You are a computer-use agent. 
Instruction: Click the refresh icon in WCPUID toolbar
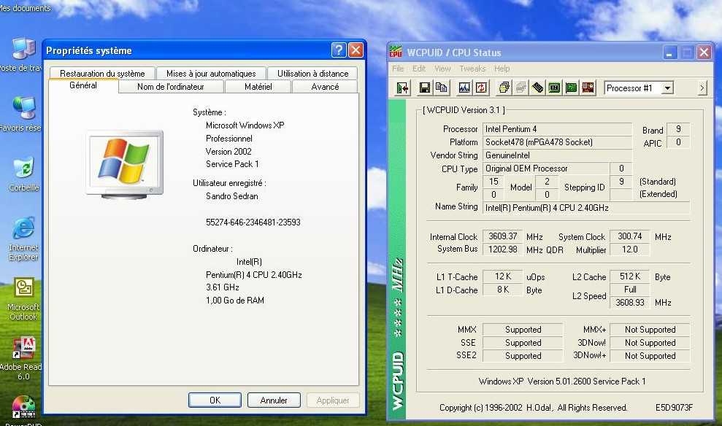[x=481, y=88]
